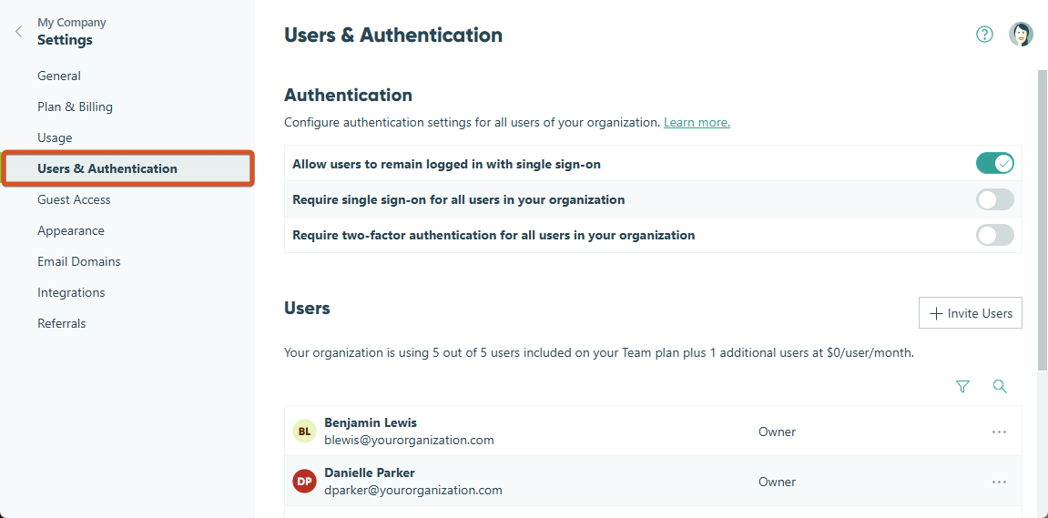Select Users & Authentication in sidebar
This screenshot has width=1048, height=518.
tap(127, 168)
